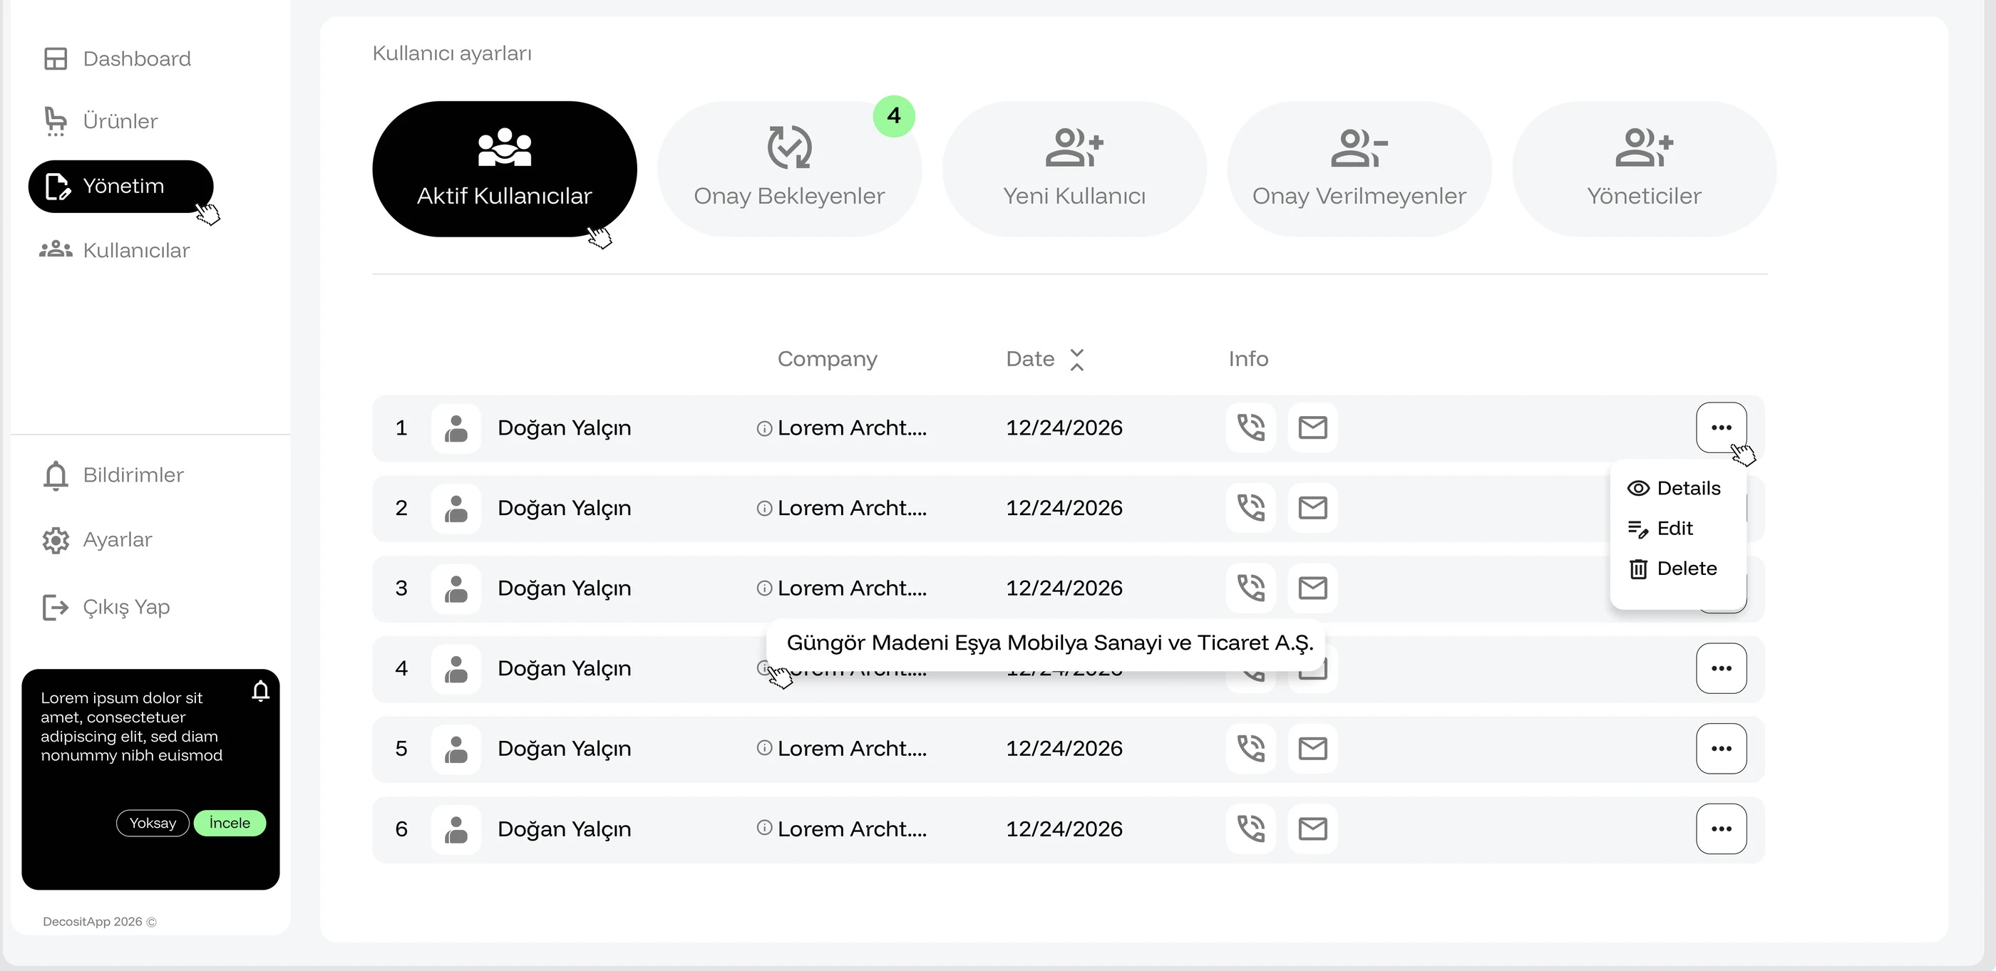Open the three-dots menu for row 1
This screenshot has height=971, width=1996.
point(1721,427)
